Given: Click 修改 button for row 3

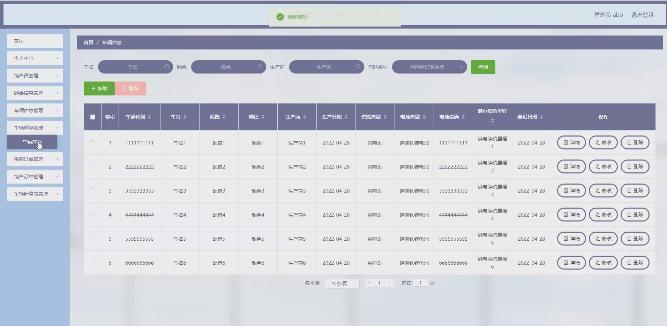Looking at the screenshot, I should coord(603,191).
